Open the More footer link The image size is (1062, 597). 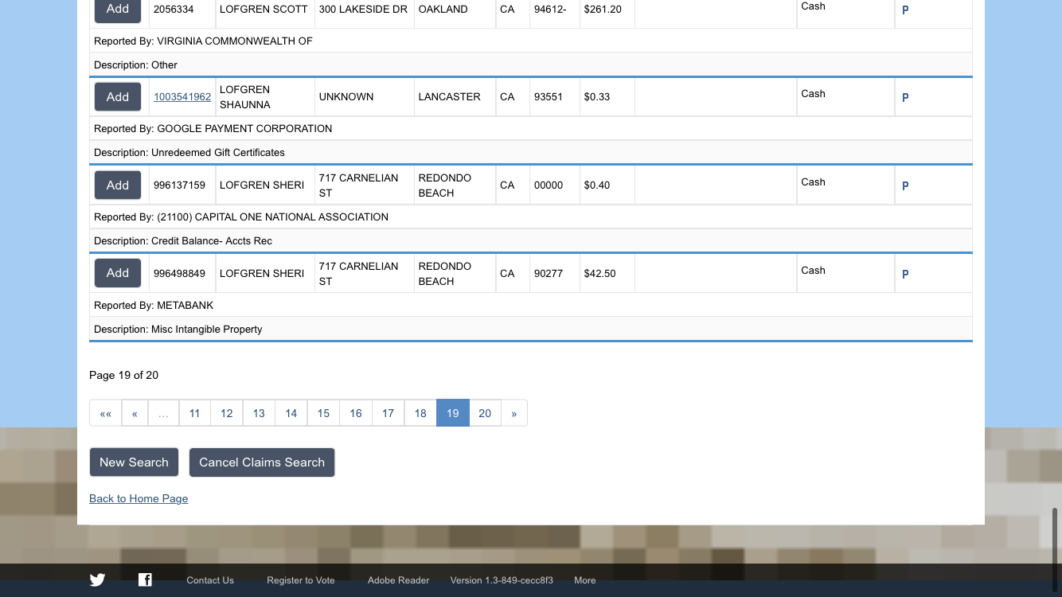point(585,580)
